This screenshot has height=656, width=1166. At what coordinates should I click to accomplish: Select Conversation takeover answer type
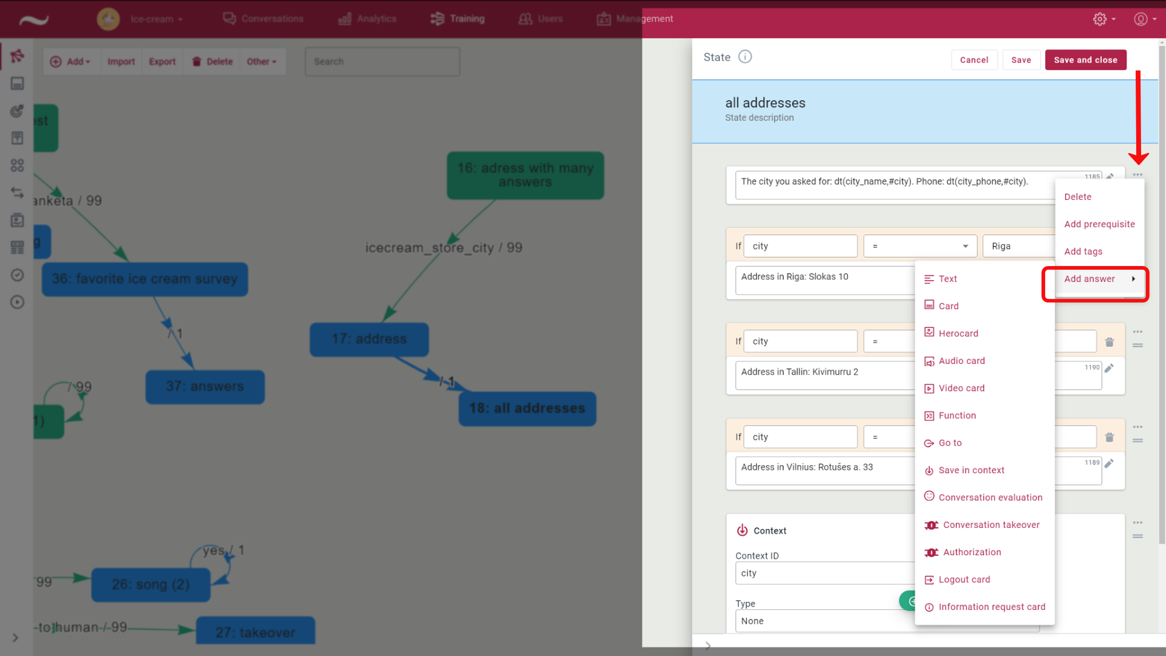990,525
